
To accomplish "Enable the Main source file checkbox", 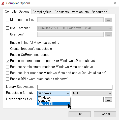I will pos(8,20).
